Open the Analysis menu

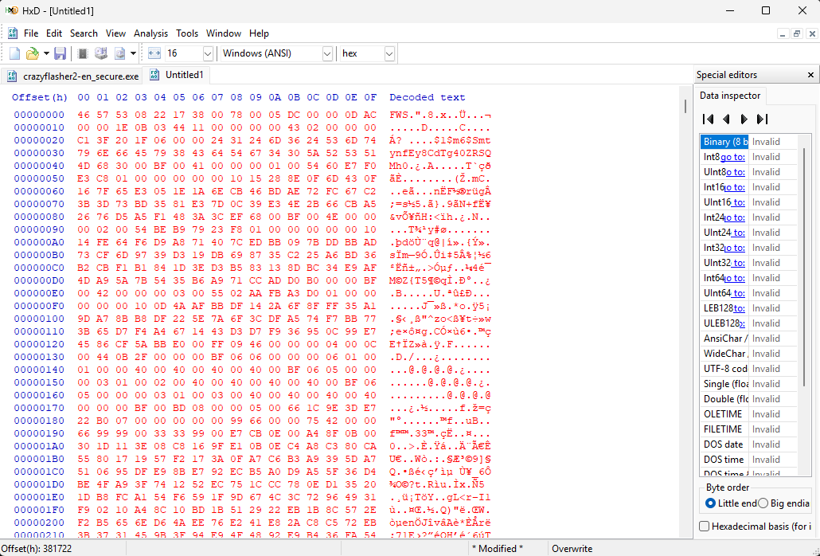pos(150,33)
